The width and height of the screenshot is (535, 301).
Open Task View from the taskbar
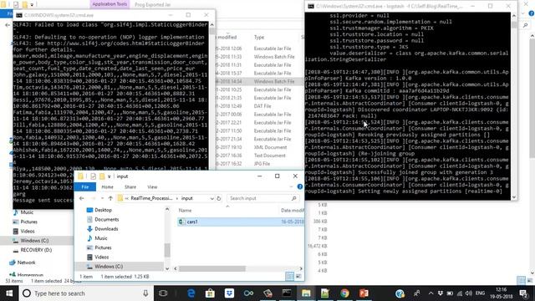[163, 293]
